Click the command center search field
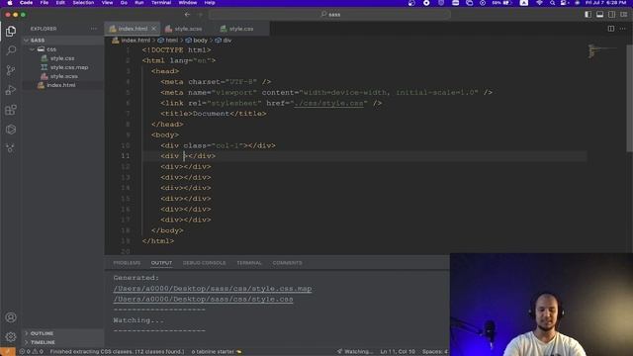 coord(330,14)
